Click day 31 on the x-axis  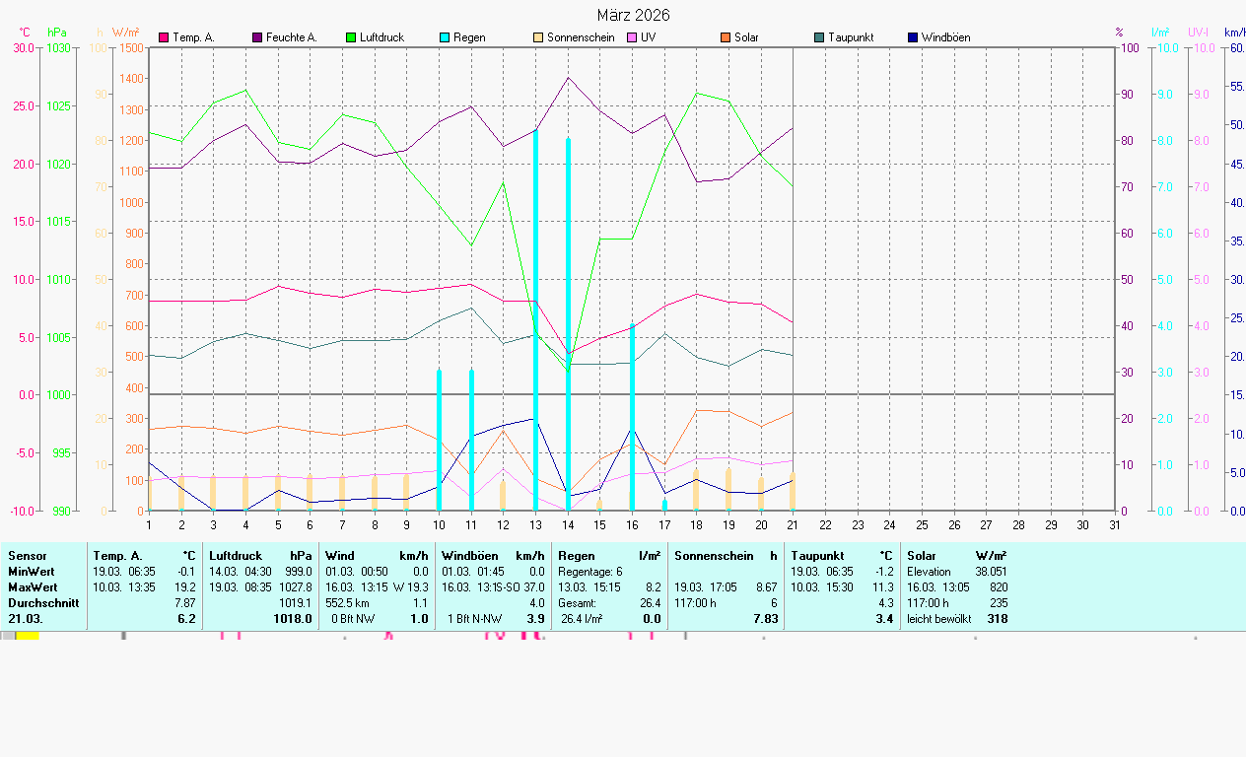[x=1115, y=525]
